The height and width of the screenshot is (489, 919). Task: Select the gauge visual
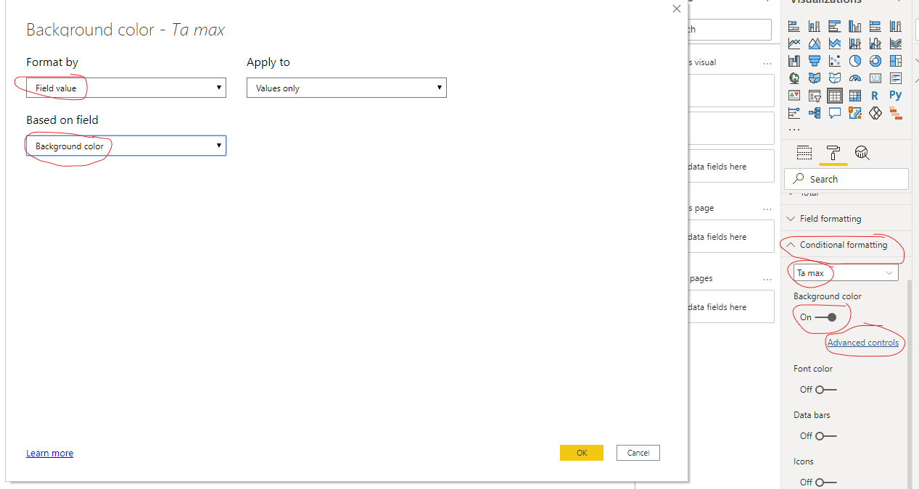855,78
